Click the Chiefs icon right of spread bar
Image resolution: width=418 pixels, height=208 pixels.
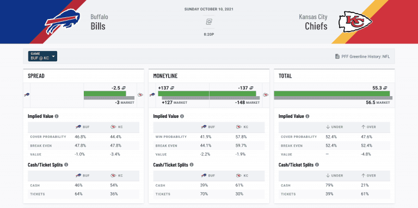point(140,94)
